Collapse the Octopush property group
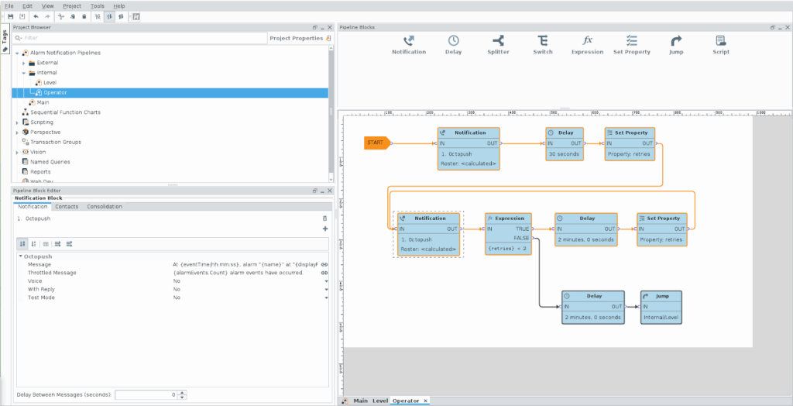793x406 pixels. 20,256
